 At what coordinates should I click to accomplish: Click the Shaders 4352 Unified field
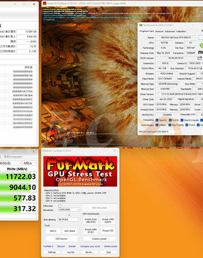coord(166,74)
